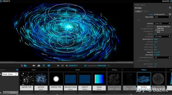The width and height of the screenshot is (172, 95).
Task: Open the Opacity block thumbnail
Action: coord(85,79)
